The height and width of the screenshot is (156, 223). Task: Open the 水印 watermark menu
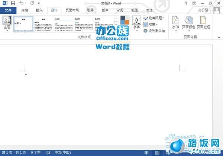[x=175, y=23]
